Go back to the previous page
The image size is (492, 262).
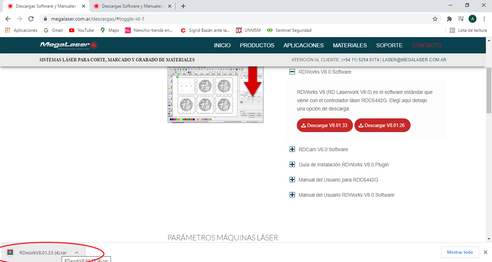(x=8, y=19)
